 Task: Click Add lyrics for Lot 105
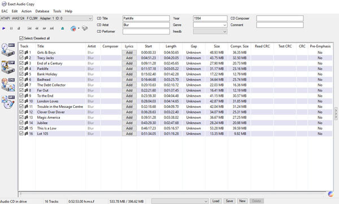click(x=129, y=133)
